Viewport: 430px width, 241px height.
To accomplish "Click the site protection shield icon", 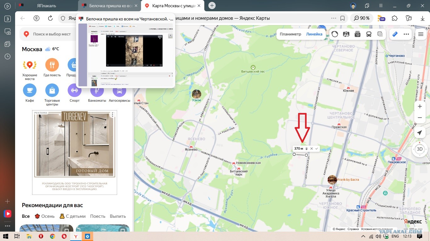I will pos(63,18).
